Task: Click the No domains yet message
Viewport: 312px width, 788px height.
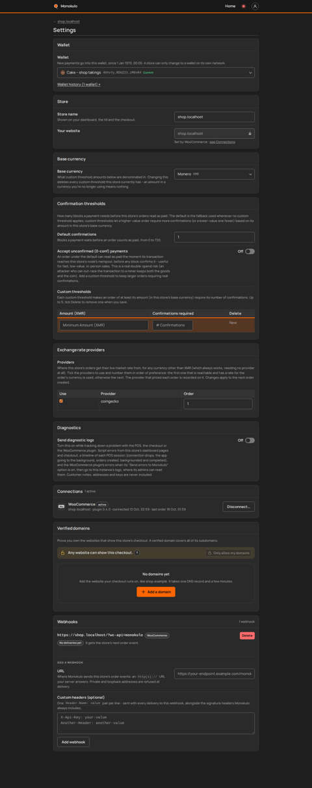Action: pyautogui.click(x=156, y=574)
